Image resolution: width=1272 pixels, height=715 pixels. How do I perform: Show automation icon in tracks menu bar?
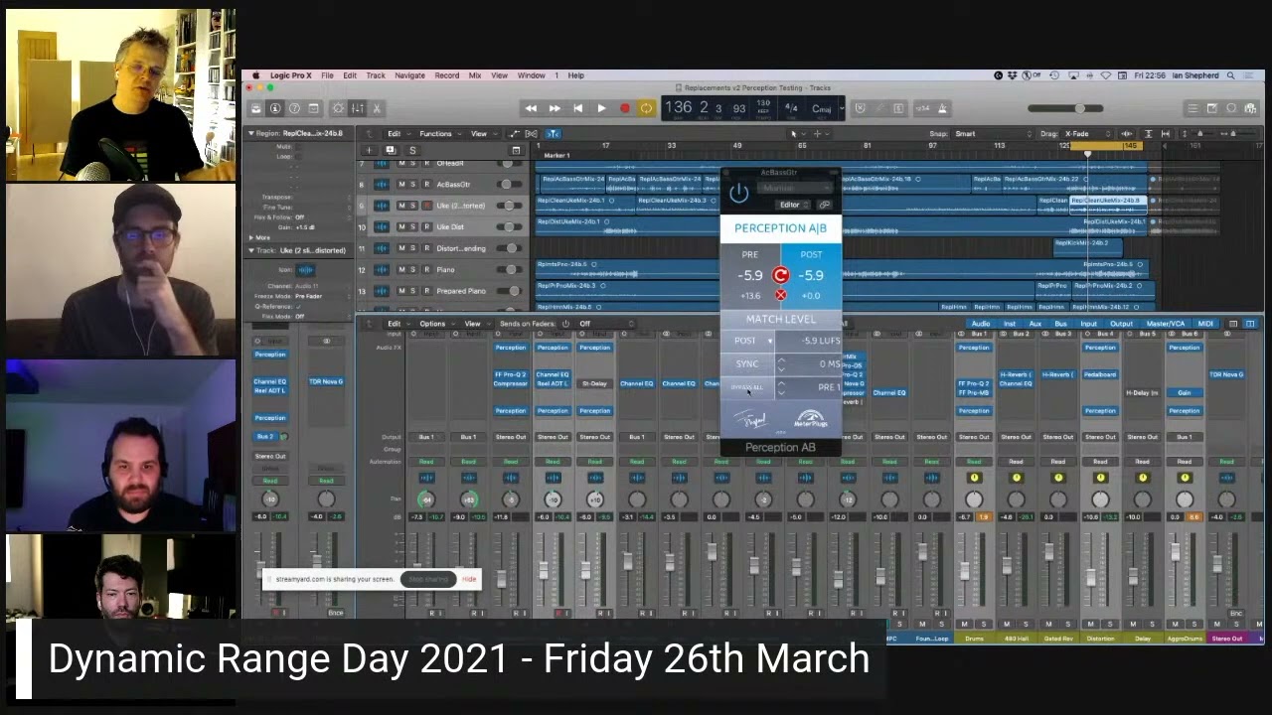coord(516,133)
